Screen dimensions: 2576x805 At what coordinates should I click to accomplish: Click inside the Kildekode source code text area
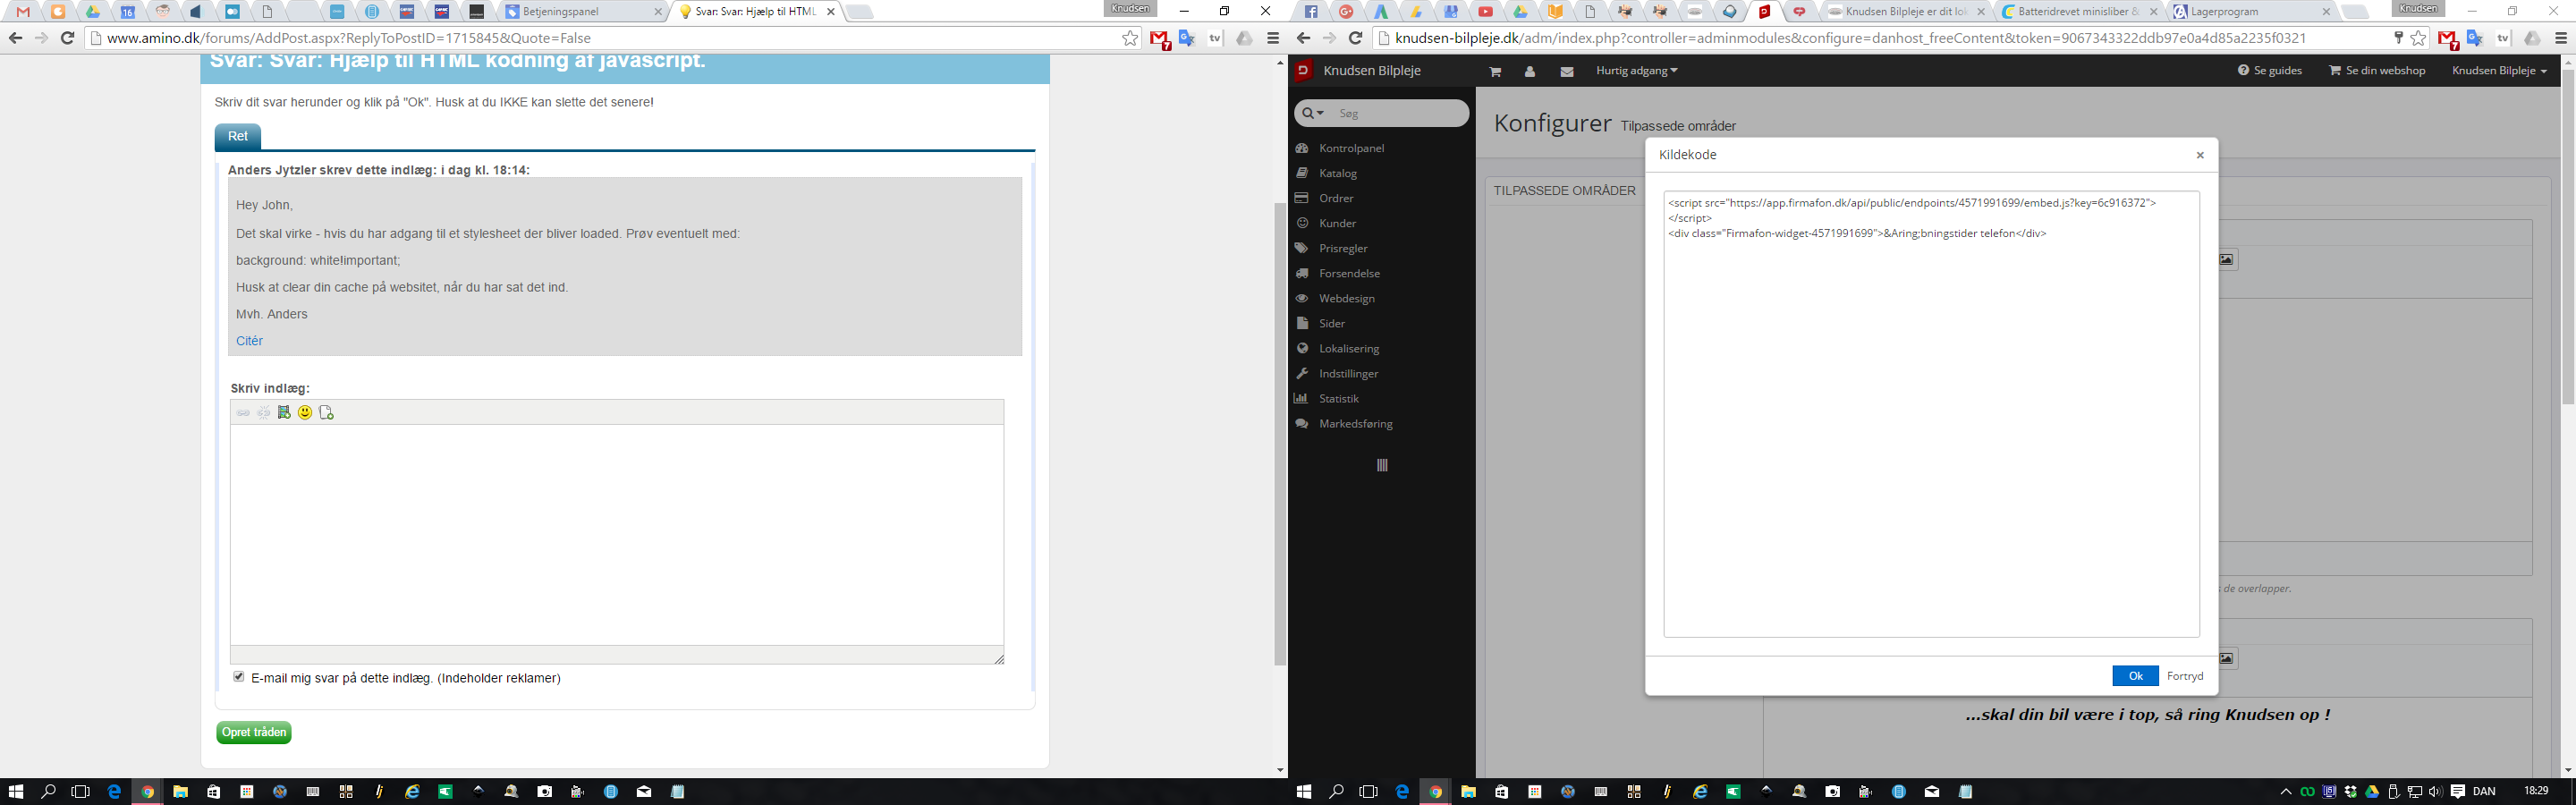click(1930, 430)
